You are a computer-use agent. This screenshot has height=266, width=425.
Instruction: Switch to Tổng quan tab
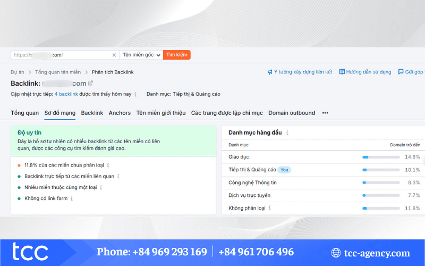pos(24,113)
